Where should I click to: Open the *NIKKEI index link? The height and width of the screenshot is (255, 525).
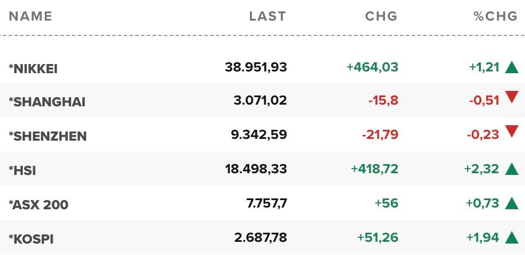[x=33, y=69]
